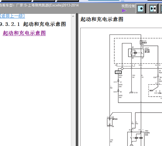Click the 视图控制 label
The width and height of the screenshot is (162, 146).
128,6
